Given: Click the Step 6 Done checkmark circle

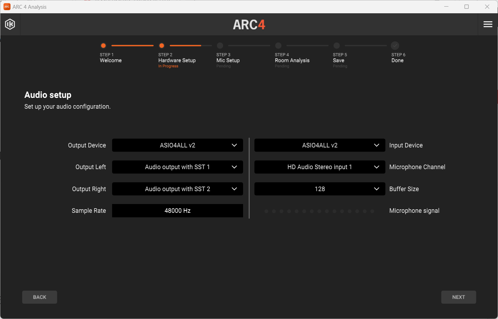Looking at the screenshot, I should pos(395,45).
